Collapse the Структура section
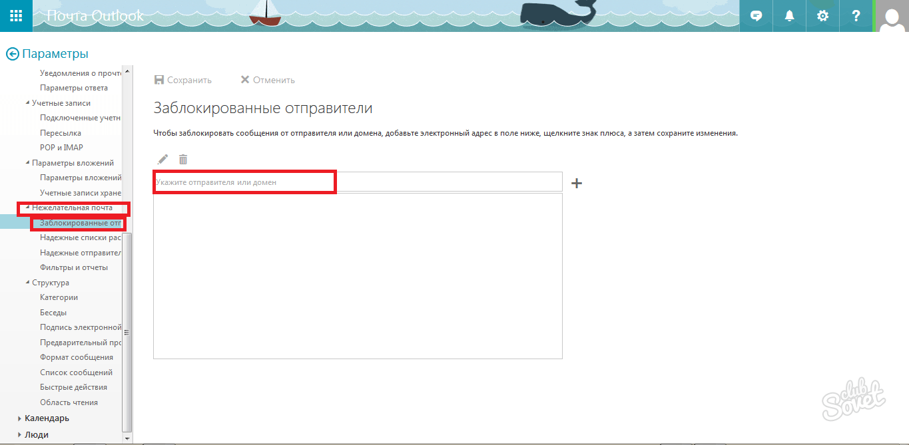Viewport: 909px width, 445px height. click(28, 283)
